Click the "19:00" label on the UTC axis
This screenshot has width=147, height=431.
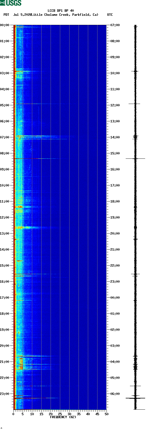point(115,218)
